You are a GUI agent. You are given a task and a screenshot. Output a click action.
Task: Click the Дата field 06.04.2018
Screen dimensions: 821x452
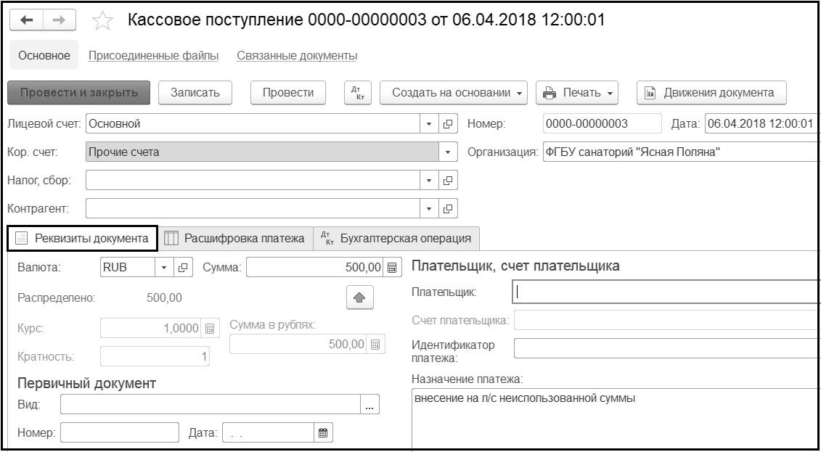tap(761, 124)
